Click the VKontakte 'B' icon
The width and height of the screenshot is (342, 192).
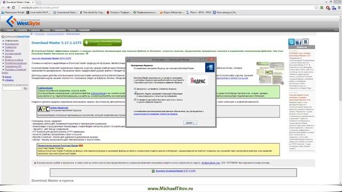coord(305,42)
